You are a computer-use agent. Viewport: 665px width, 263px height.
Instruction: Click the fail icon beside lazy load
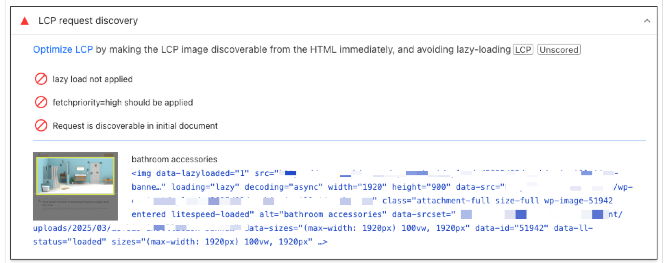41,79
